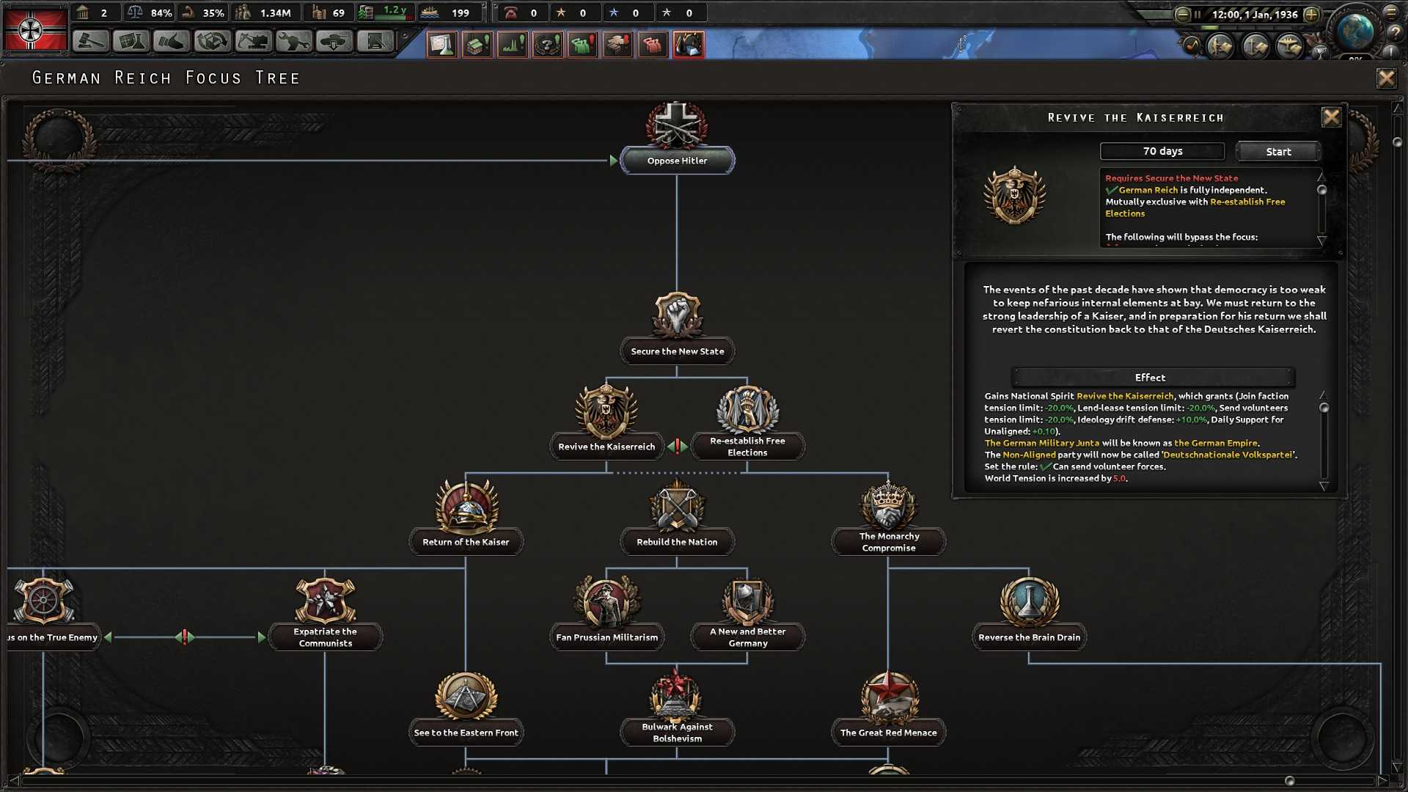The image size is (1408, 792).
Task: Select the Return of the Kaiser focus
Action: pyautogui.click(x=466, y=542)
